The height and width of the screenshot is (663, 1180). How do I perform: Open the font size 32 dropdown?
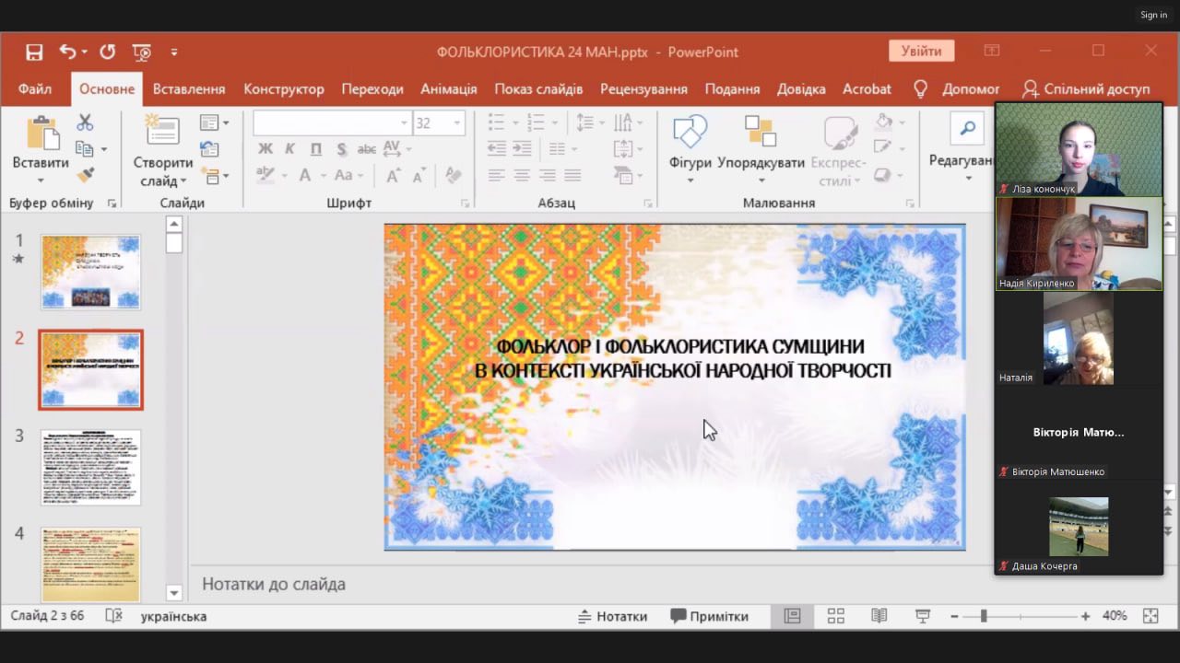(456, 123)
